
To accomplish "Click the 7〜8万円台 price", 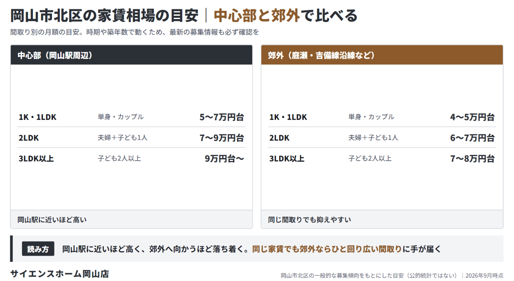I will pos(472,159).
